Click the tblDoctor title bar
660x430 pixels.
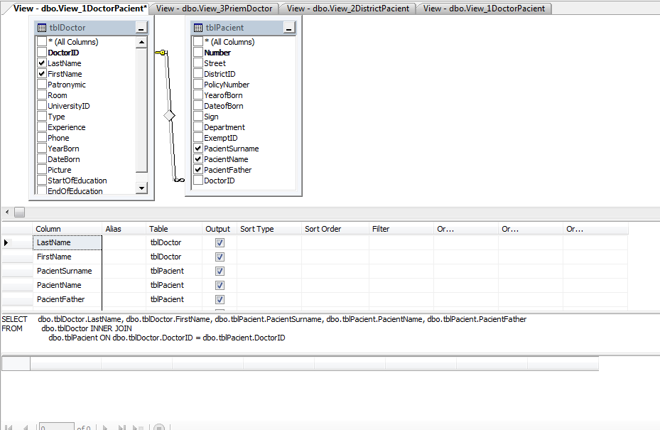tap(91, 28)
